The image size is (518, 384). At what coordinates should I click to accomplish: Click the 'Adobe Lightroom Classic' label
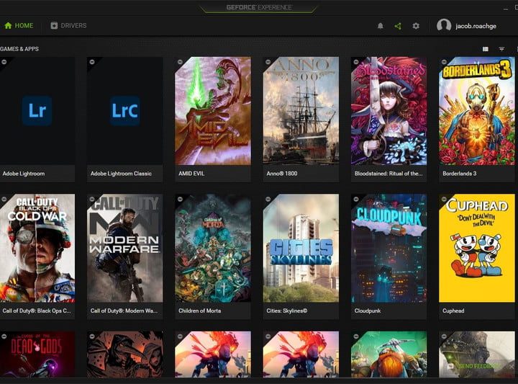(x=121, y=174)
